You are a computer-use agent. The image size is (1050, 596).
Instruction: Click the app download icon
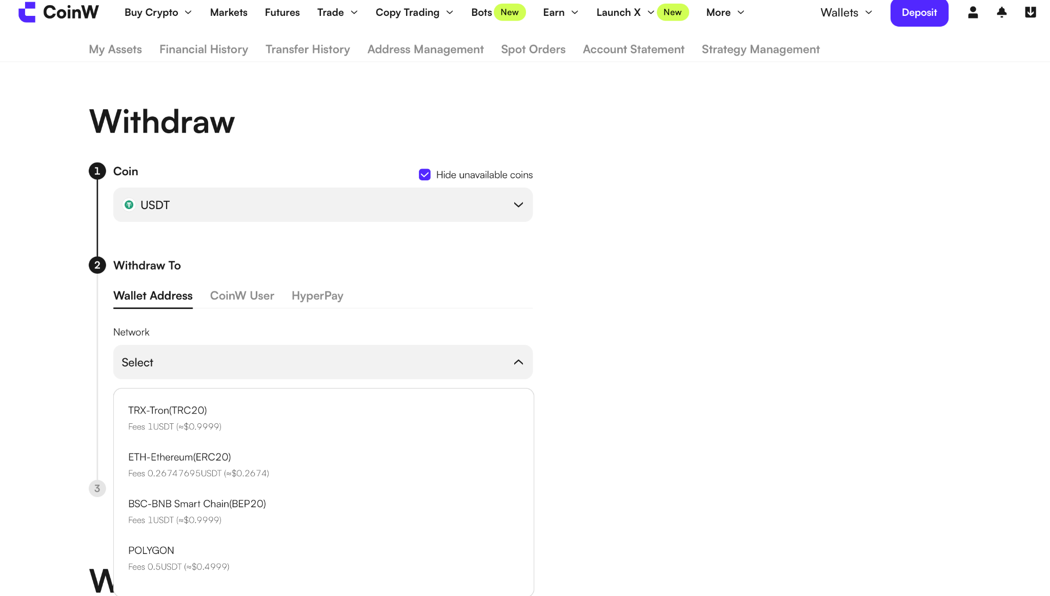click(x=1030, y=12)
